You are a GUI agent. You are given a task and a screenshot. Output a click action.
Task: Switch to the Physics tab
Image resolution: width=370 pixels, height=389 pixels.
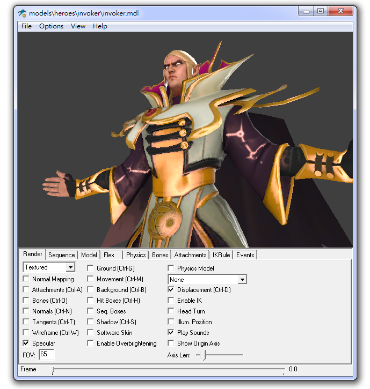(136, 255)
